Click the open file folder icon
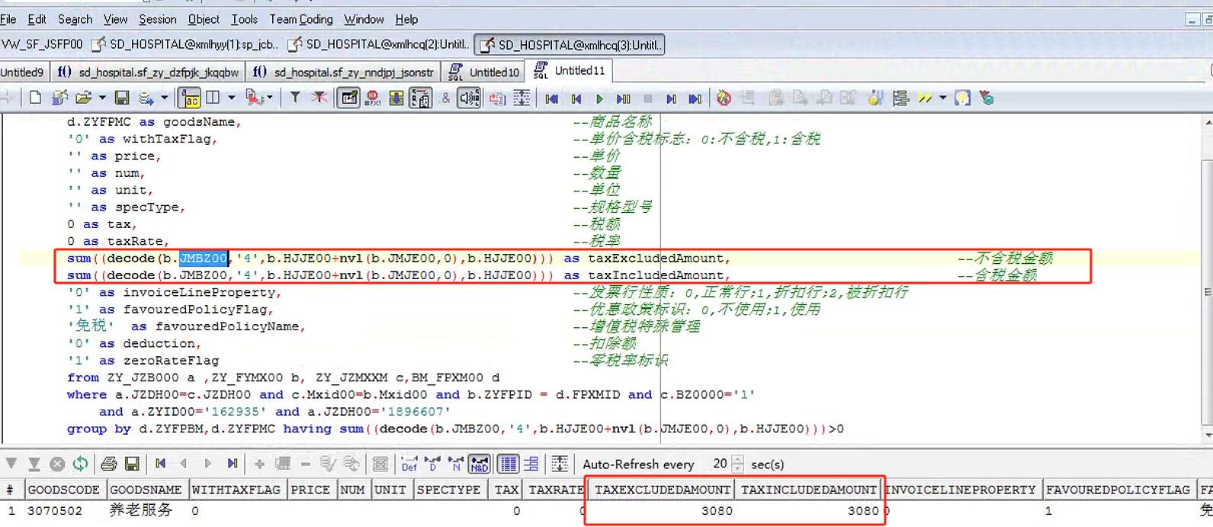The width and height of the screenshot is (1213, 527). (84, 98)
